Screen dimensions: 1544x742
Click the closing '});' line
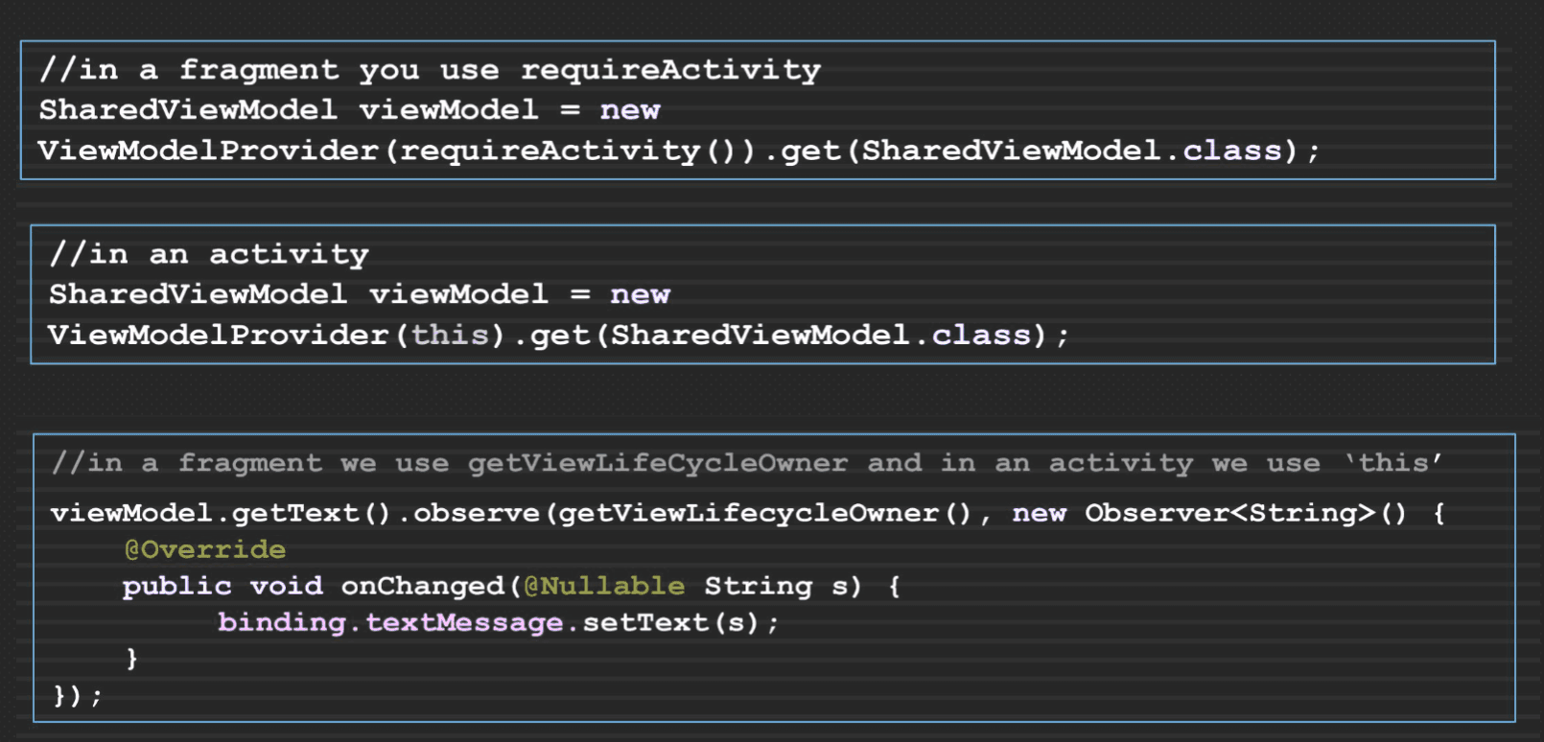77,695
